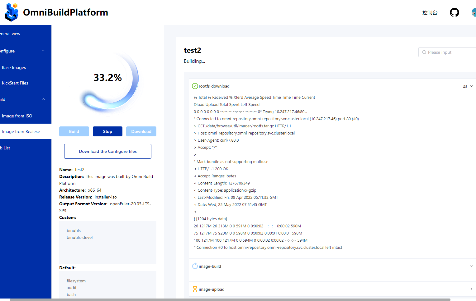Click the OmniBuildPlatform logo icon

tap(12, 12)
